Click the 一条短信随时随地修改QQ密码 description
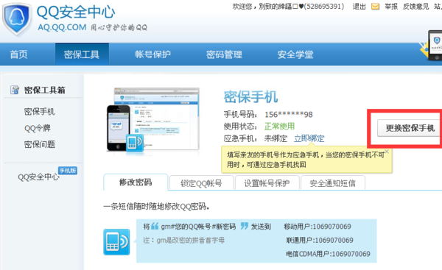Viewport: 442px width, 270px height. click(x=156, y=207)
